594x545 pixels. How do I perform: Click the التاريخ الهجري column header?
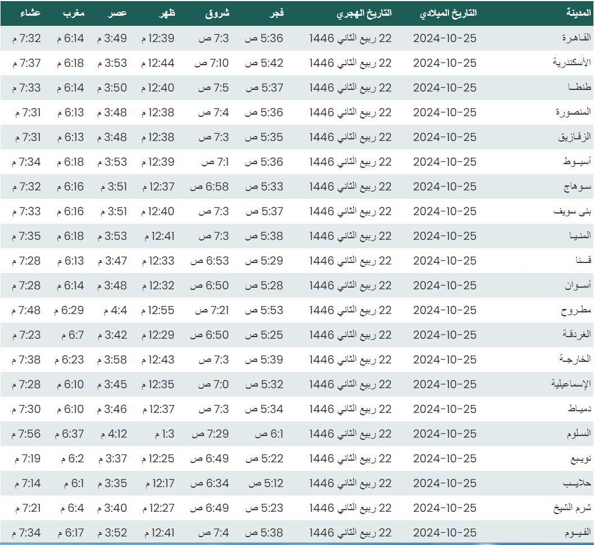click(364, 13)
